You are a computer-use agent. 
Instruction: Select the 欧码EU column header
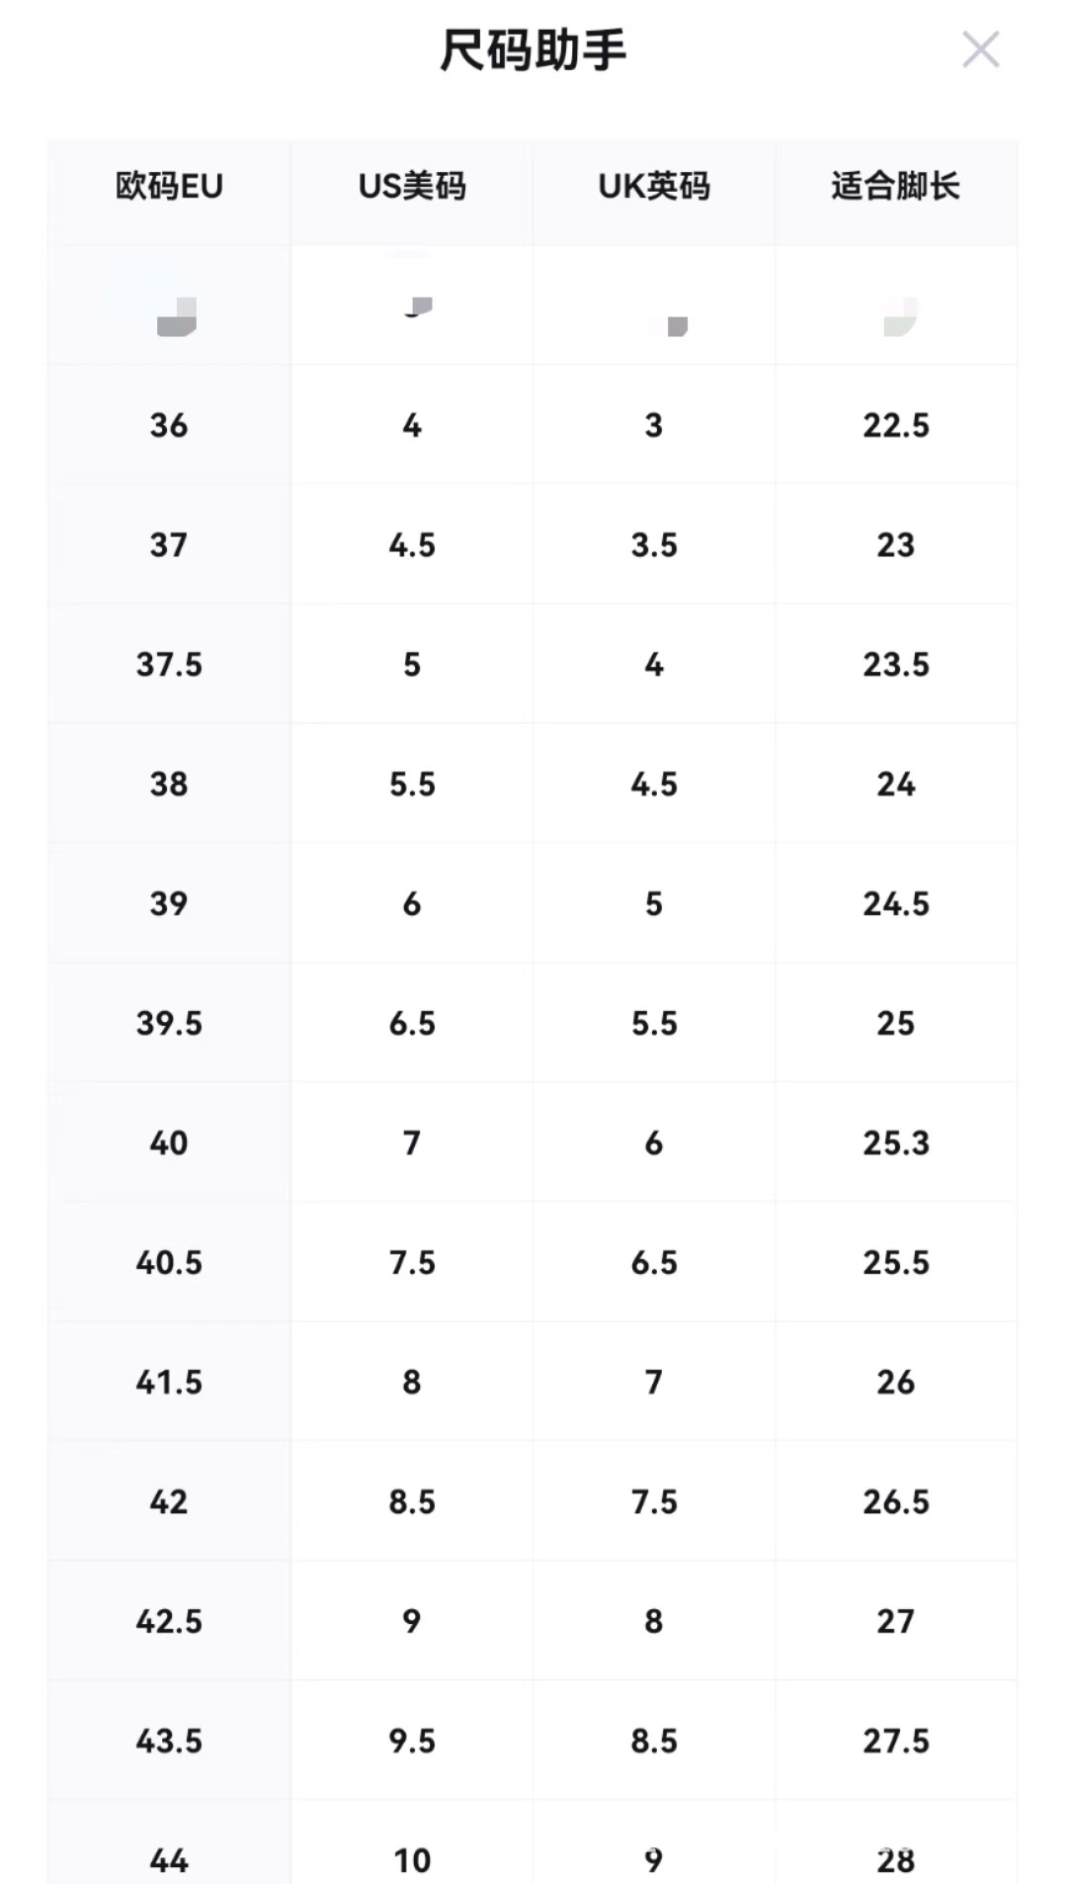169,186
